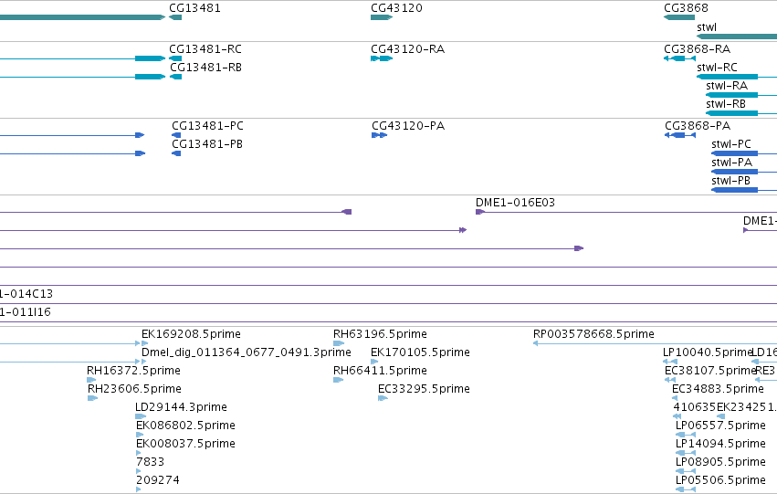Select the CG3868-PA protein glyph
The image size is (777, 494).
680,135
